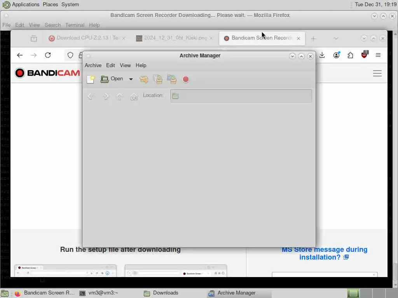Open the Bandicam site hamburger menu
The width and height of the screenshot is (398, 298).
pos(377,73)
